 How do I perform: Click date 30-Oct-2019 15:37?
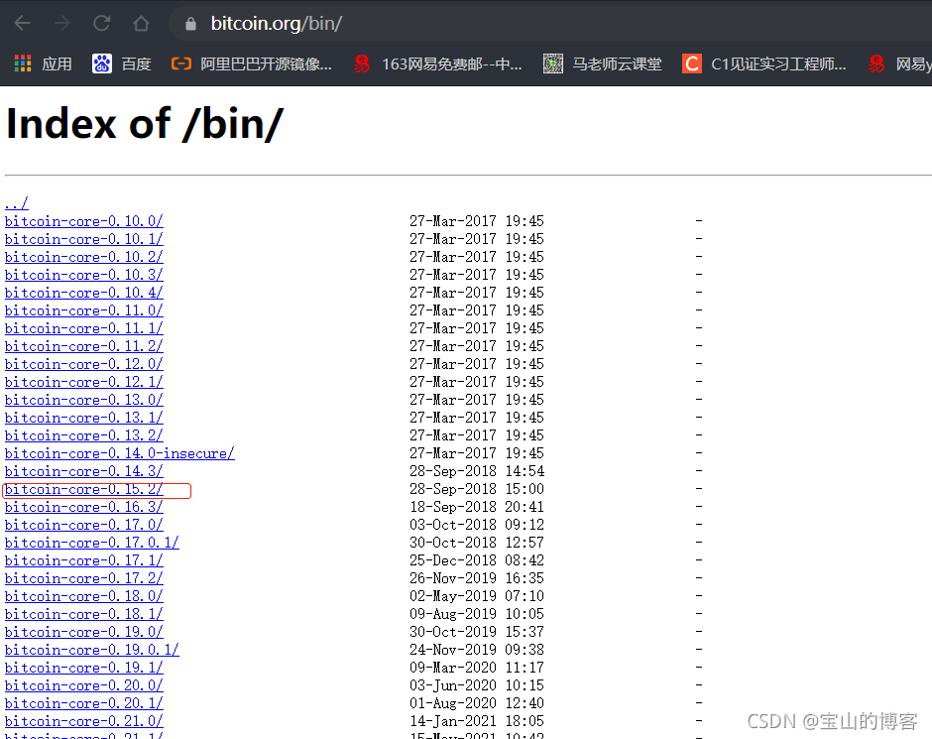point(477,632)
